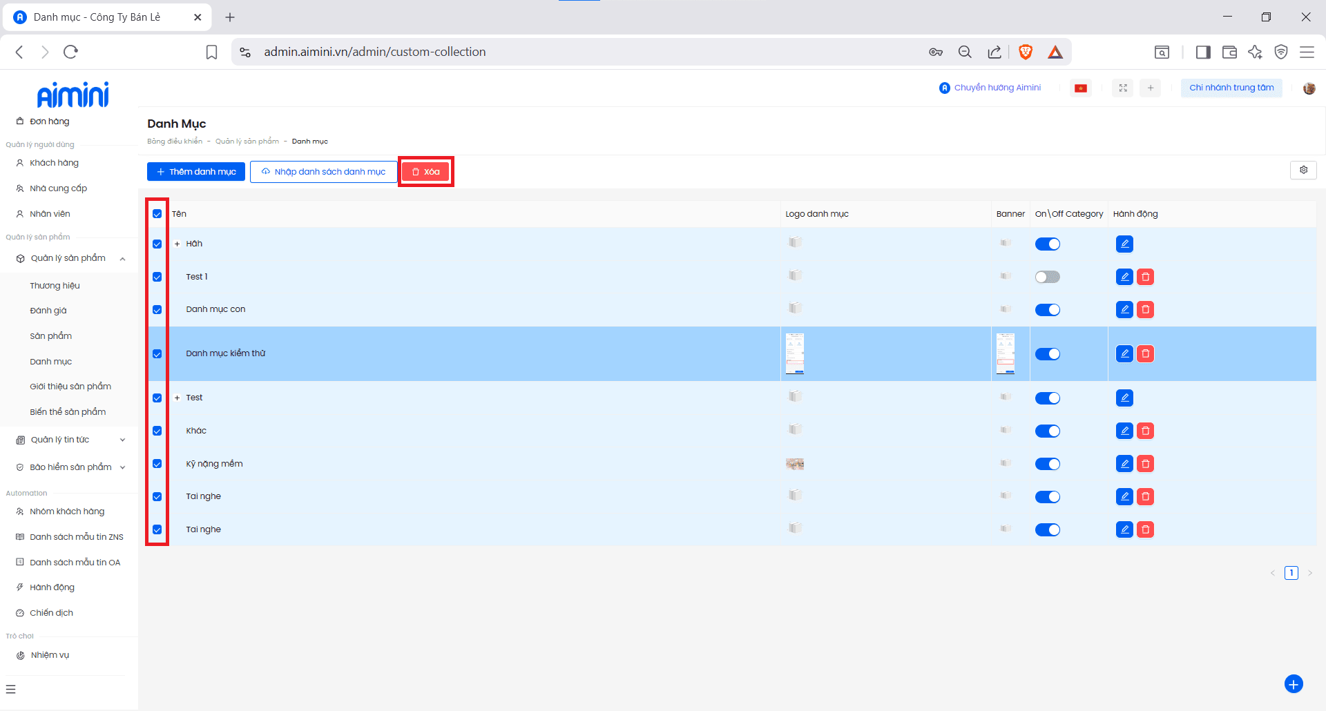Image resolution: width=1326 pixels, height=711 pixels.
Task: Expand the Hãh category row
Action: pos(177,244)
